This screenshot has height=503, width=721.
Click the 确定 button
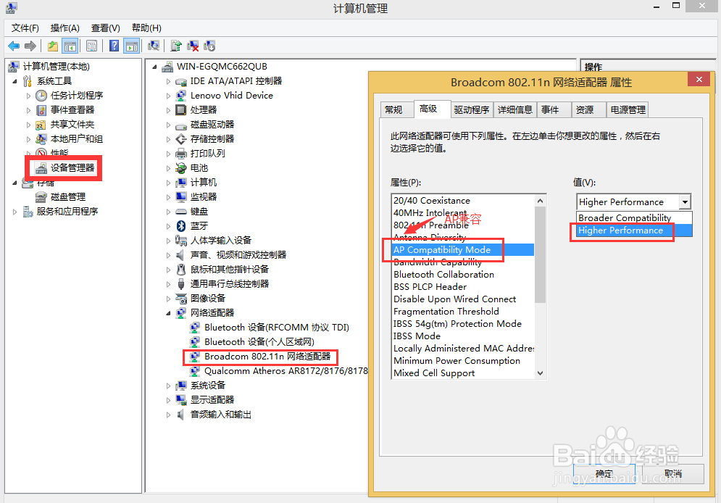(x=604, y=473)
